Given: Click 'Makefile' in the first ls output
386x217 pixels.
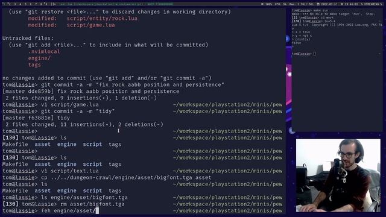Looking at the screenshot, I should click(15, 145).
